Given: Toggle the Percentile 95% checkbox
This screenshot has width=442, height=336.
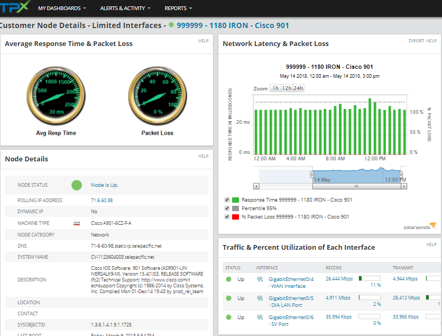Looking at the screenshot, I should (x=227, y=208).
